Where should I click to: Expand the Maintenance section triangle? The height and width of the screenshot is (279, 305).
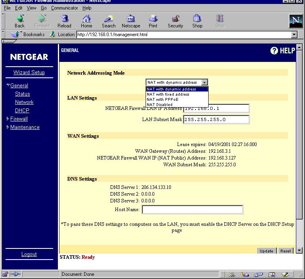click(8, 127)
